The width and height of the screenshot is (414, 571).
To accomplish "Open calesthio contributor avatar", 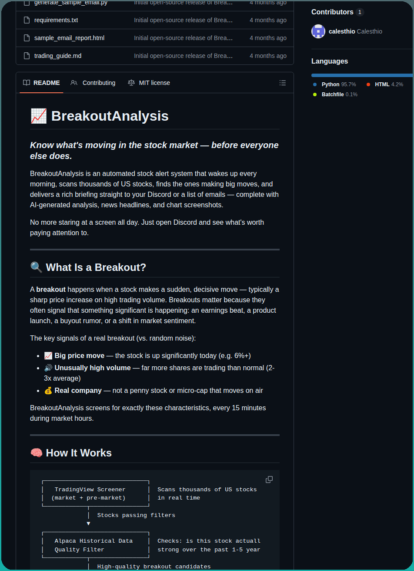I will (318, 31).
